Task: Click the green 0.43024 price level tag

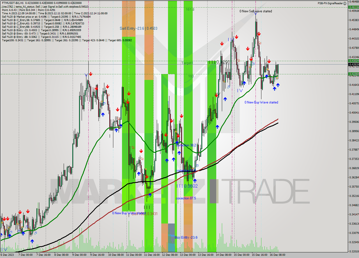Action: tap(353, 61)
